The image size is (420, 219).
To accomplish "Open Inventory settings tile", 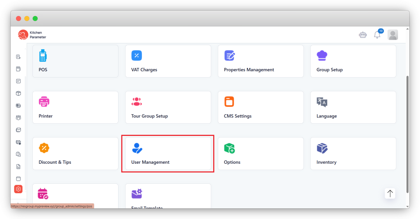I will [x=353, y=154].
